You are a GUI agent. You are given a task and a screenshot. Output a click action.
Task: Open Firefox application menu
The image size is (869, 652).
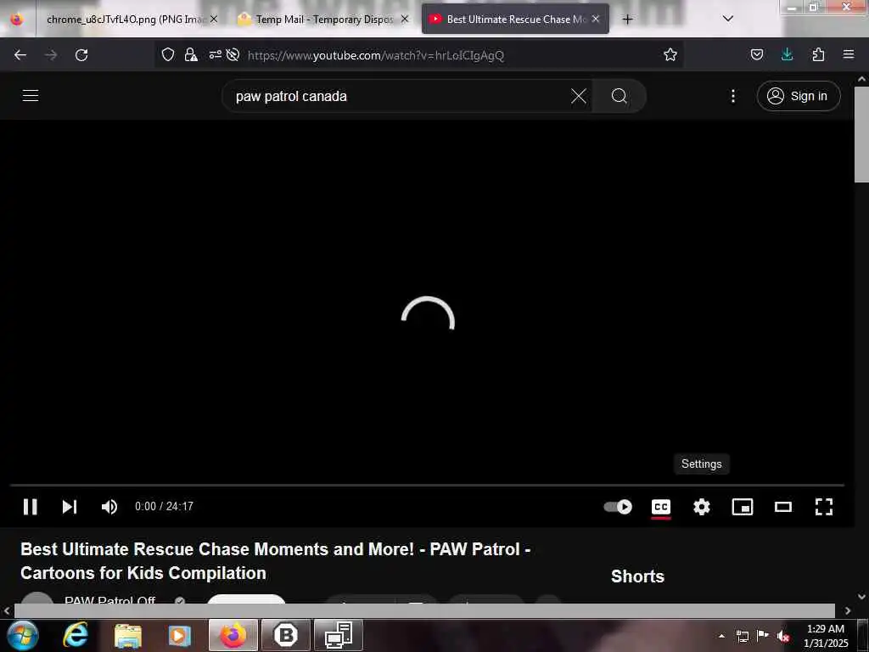click(x=849, y=54)
